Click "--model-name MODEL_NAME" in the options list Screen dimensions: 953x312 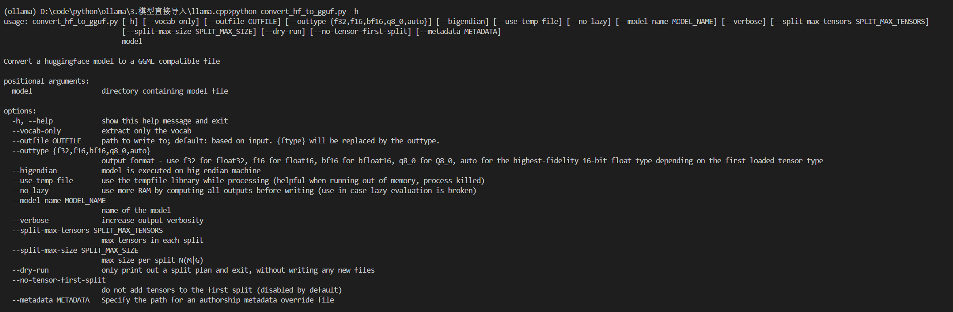point(59,200)
